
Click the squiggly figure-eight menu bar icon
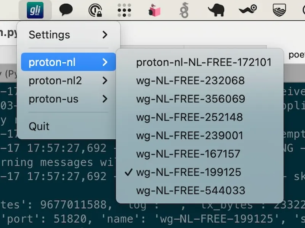pos(184,10)
